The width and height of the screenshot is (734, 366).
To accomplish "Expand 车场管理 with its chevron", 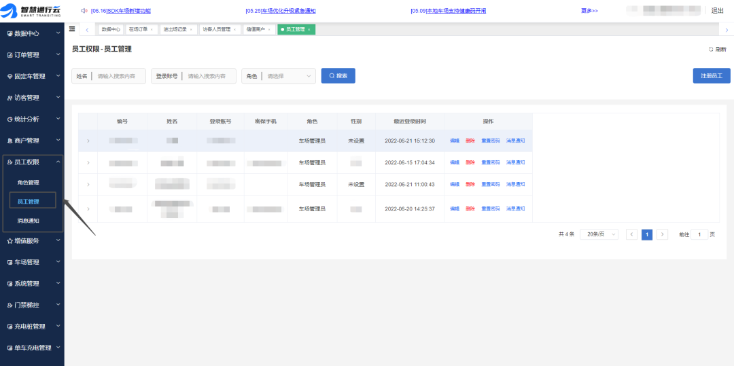I will tap(58, 262).
